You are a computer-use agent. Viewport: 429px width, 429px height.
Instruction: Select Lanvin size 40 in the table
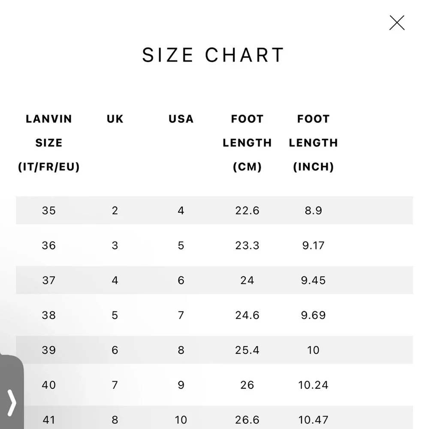49,385
